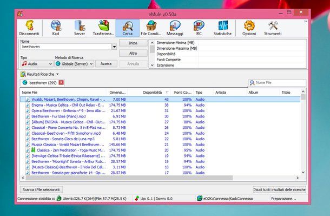The width and height of the screenshot is (330, 216).
Task: Click the filter list down arrow
Action: (152, 66)
